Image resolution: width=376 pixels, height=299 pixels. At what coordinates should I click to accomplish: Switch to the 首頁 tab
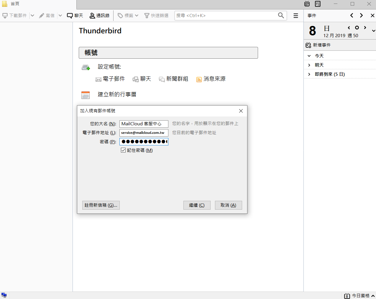pos(12,4)
